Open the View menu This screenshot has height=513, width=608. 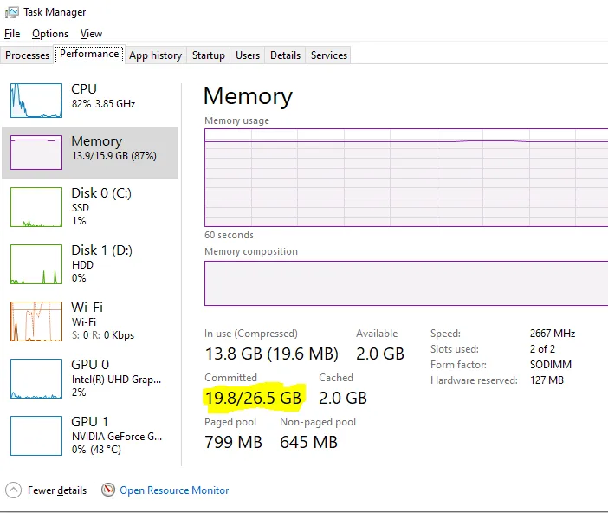tap(91, 34)
